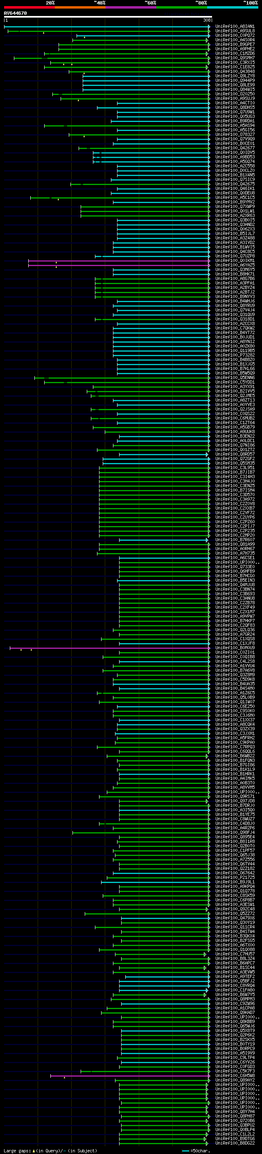Select label UniRef100_C1E825

pos(235,67)
